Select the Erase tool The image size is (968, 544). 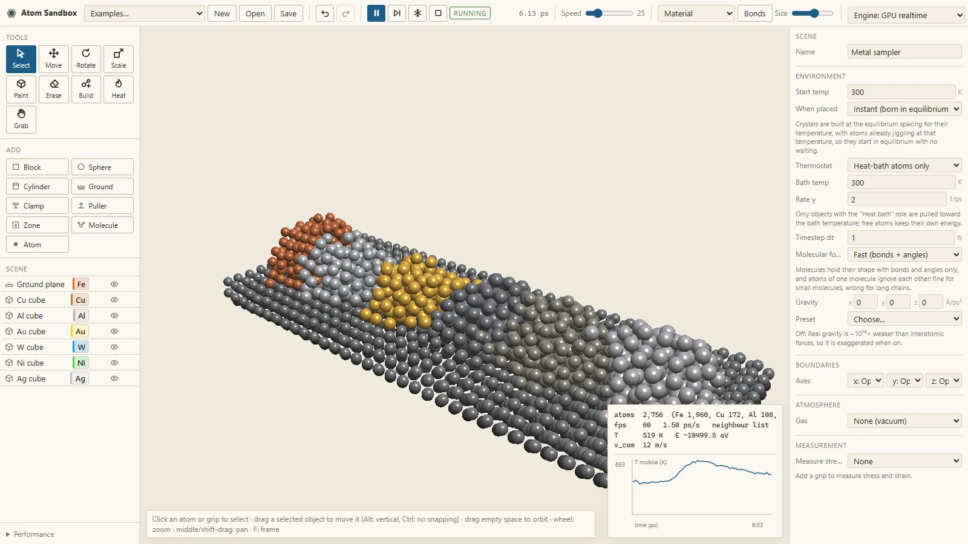pyautogui.click(x=54, y=89)
